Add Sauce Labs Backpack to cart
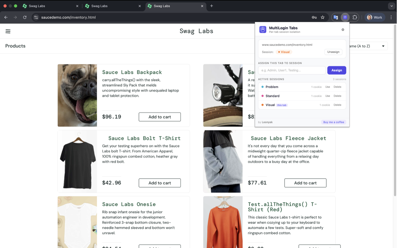Viewport: 397px width, 248px height. click(160, 117)
